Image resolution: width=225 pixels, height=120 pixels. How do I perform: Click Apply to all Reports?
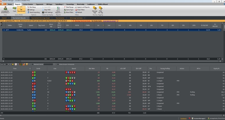[x=83, y=7]
